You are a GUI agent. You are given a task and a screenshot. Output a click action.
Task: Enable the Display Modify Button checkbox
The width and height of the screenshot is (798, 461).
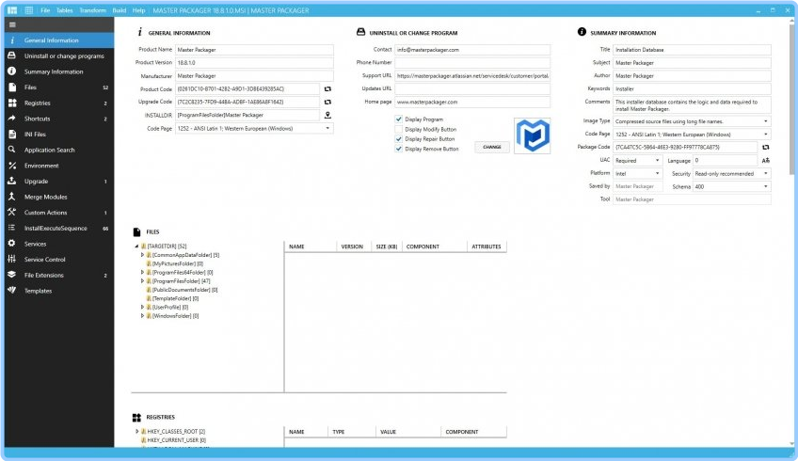[399, 129]
